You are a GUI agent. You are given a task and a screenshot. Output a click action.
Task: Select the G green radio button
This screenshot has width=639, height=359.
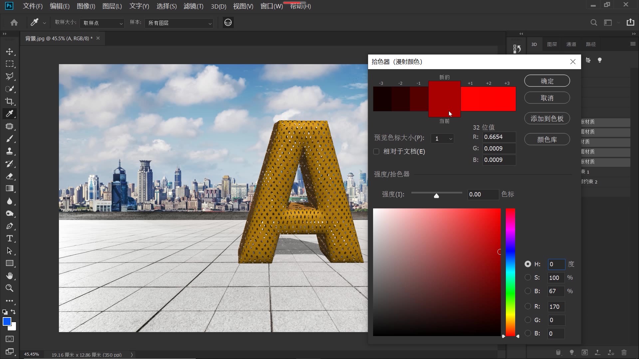click(528, 320)
